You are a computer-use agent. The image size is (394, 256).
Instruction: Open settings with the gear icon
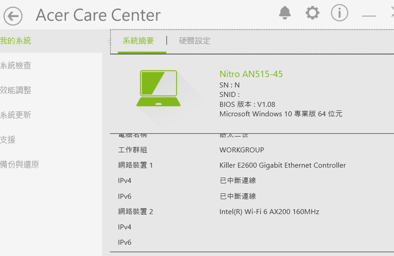coord(312,13)
